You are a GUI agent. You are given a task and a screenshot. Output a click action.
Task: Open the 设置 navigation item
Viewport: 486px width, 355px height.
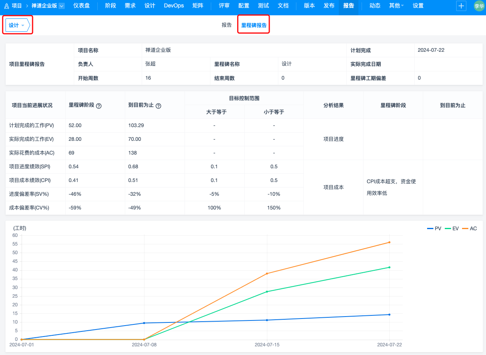point(418,6)
